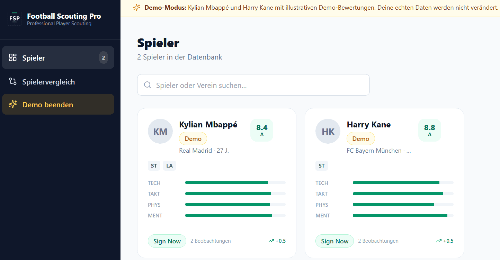Screen dimensions: 500x260
Task: Click Mbappé's PHYS progress bar
Action: click(235, 204)
